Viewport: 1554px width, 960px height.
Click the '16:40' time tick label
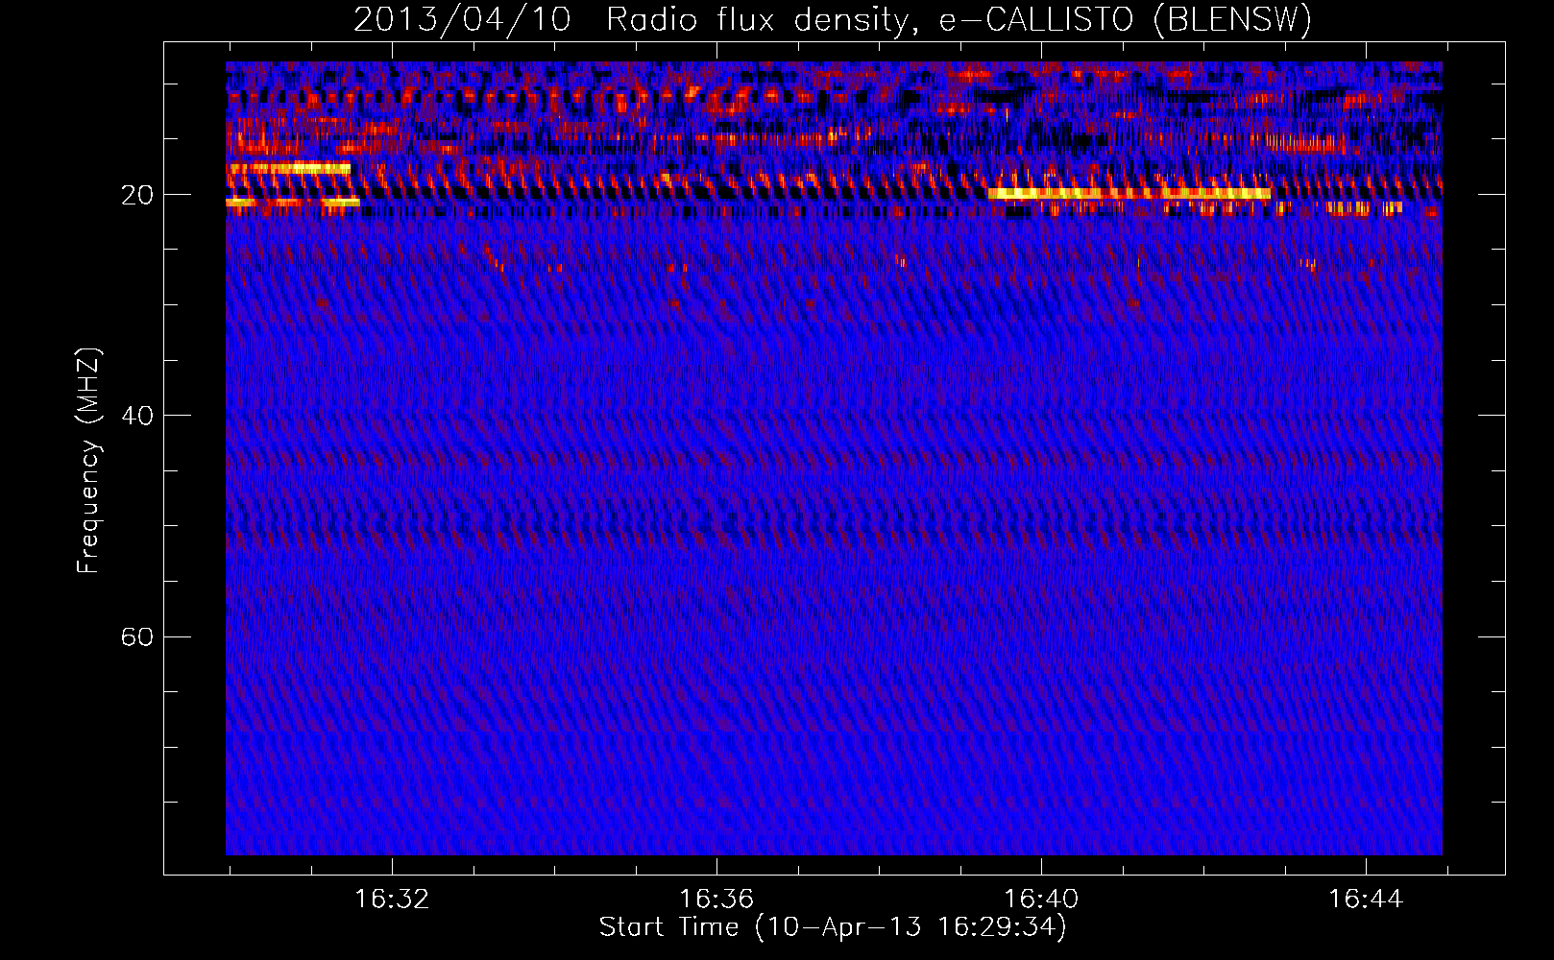[1041, 900]
